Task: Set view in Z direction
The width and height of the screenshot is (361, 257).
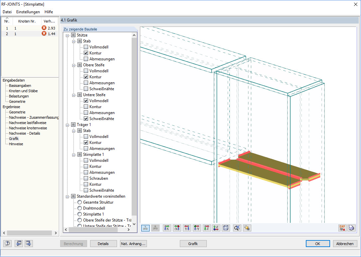Action: (x=206, y=228)
